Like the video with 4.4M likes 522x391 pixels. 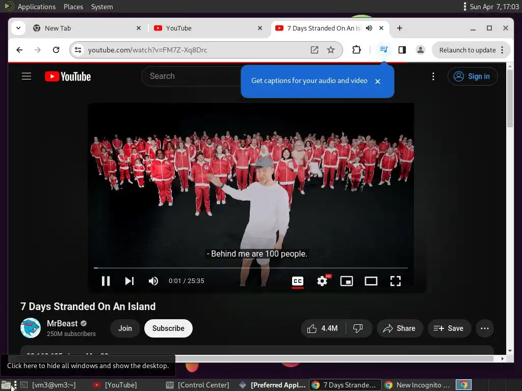(323, 328)
